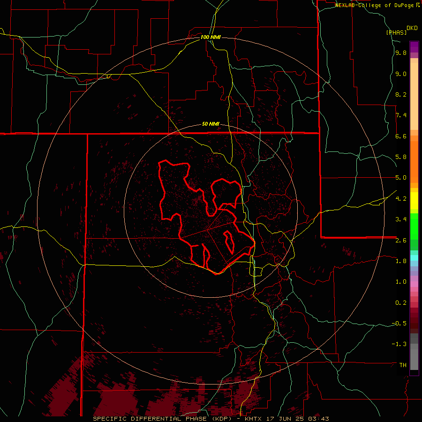Click the -0.5 value on the color scale
The width and height of the screenshot is (422, 422).
(x=399, y=324)
